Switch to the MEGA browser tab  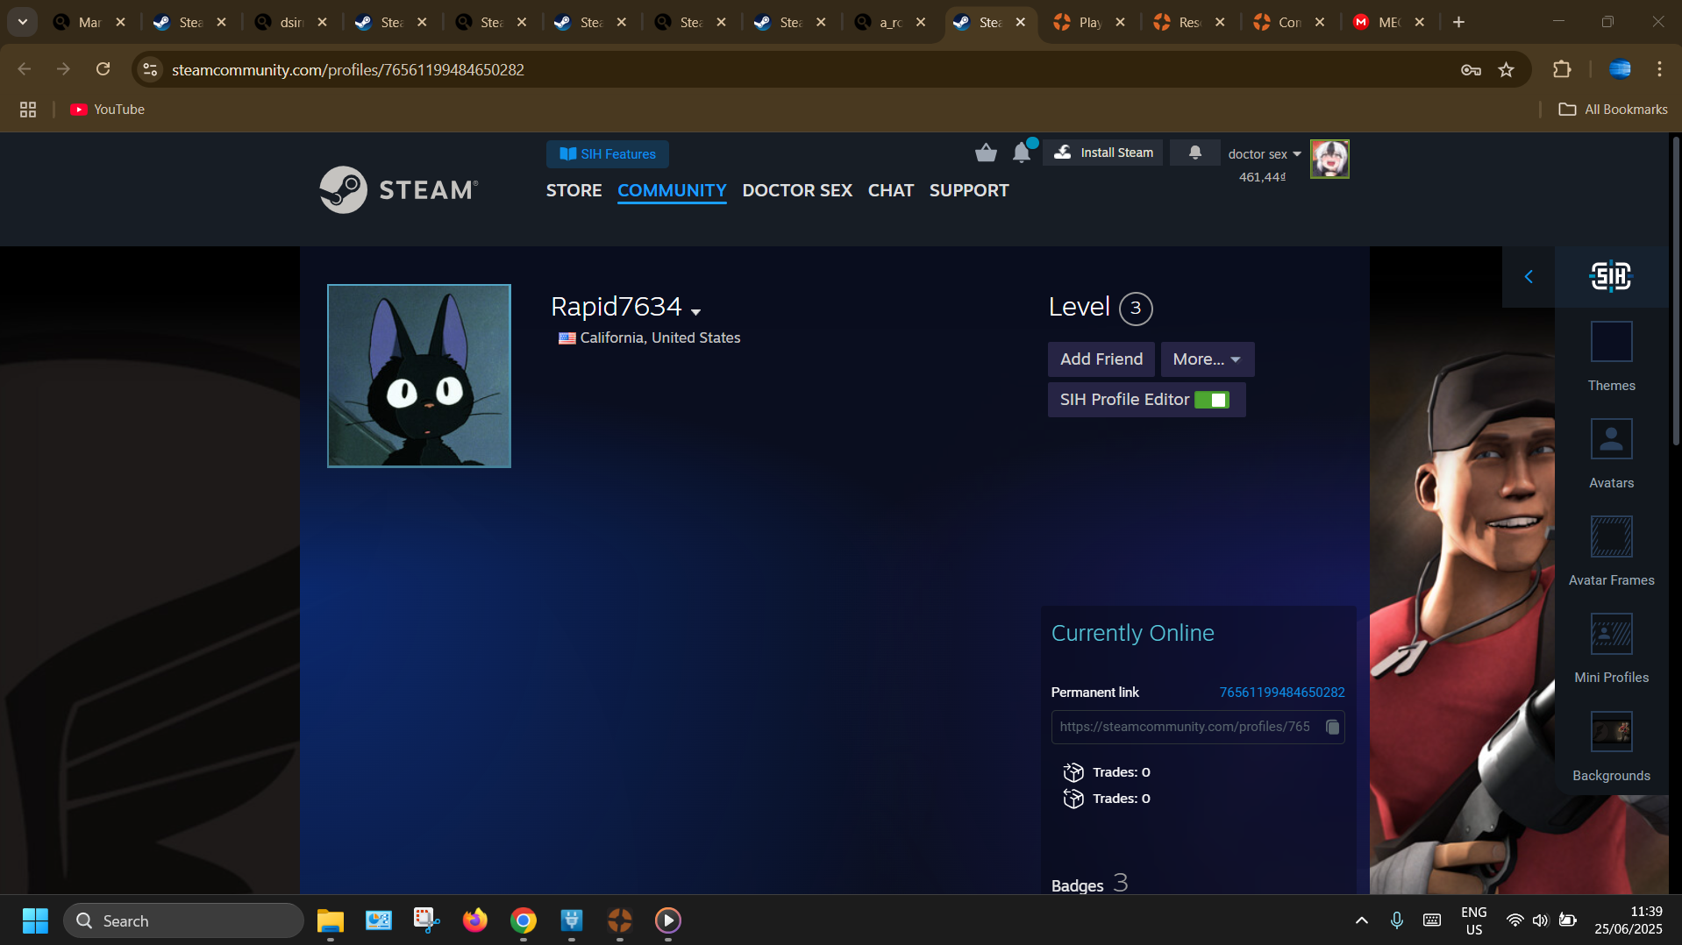coord(1388,22)
